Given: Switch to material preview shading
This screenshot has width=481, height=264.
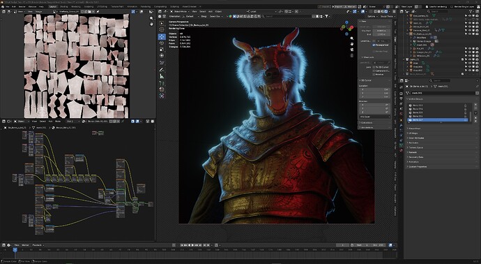Looking at the screenshot, I should [382, 11].
